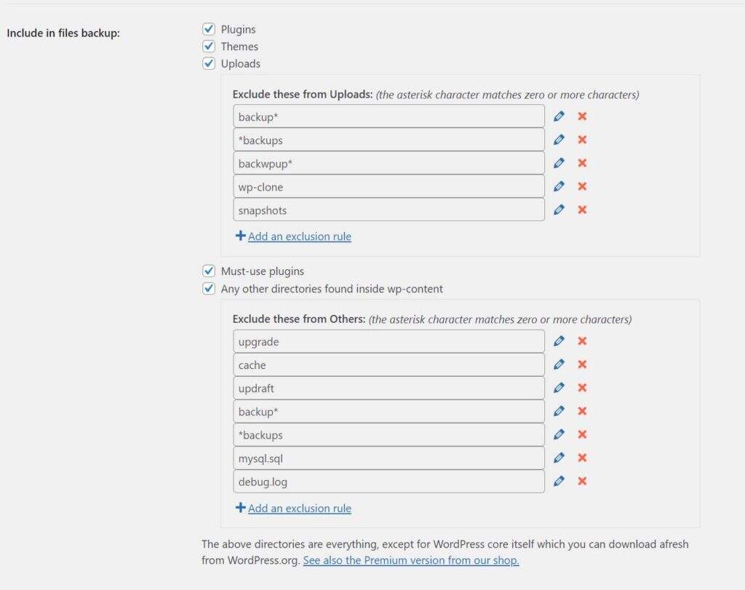Viewport: 745px width, 590px height.
Task: Disable Uploads in files backup
Action: [209, 63]
